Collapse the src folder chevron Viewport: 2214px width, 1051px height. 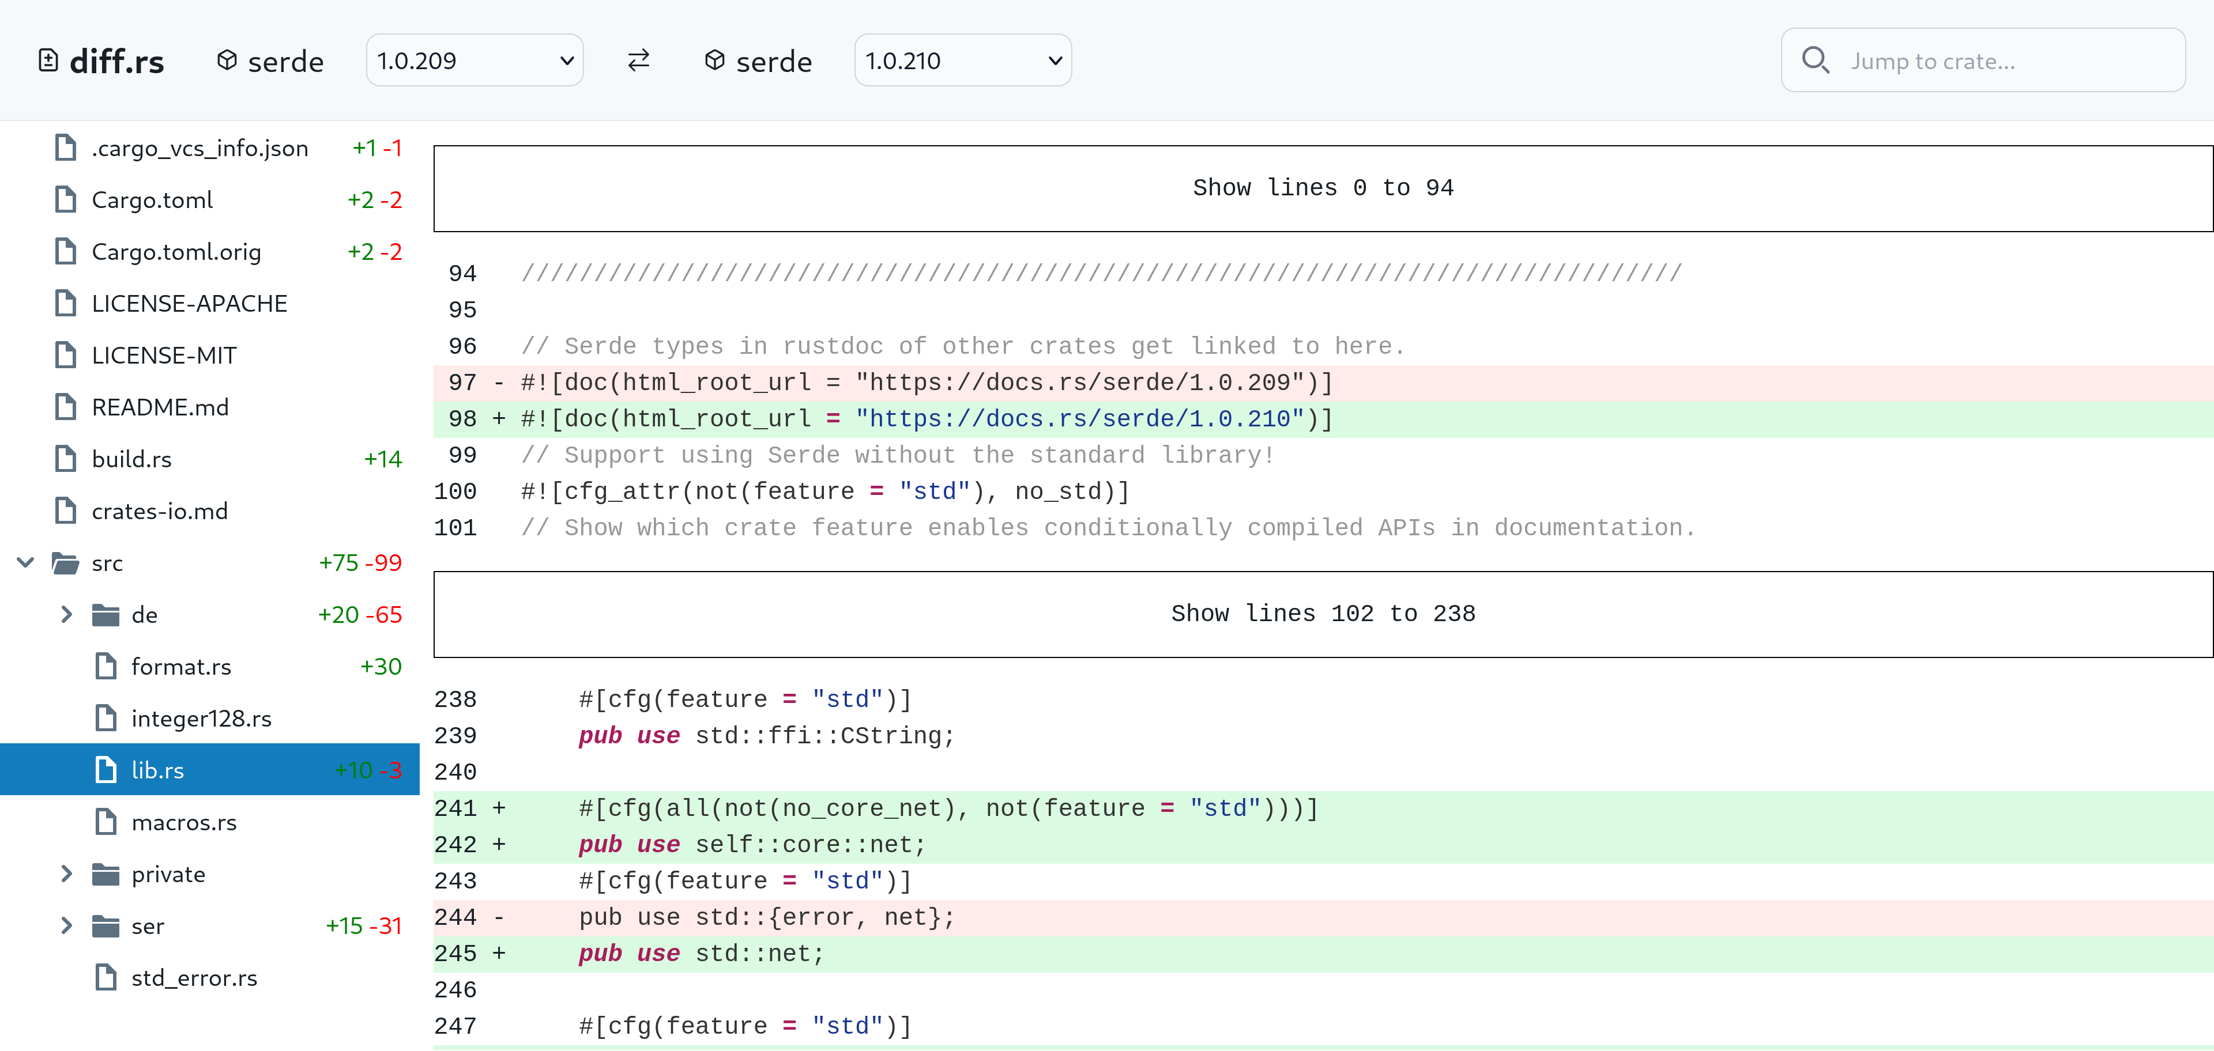(26, 562)
